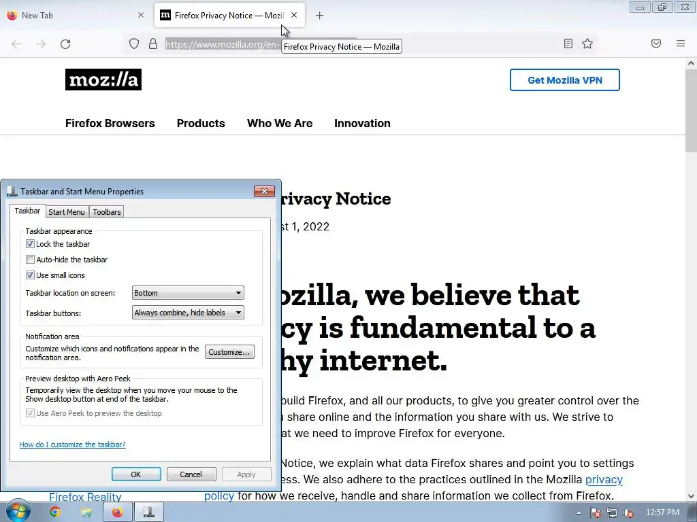697x522 pixels.
Task: Go back to previous page
Action: tap(16, 44)
